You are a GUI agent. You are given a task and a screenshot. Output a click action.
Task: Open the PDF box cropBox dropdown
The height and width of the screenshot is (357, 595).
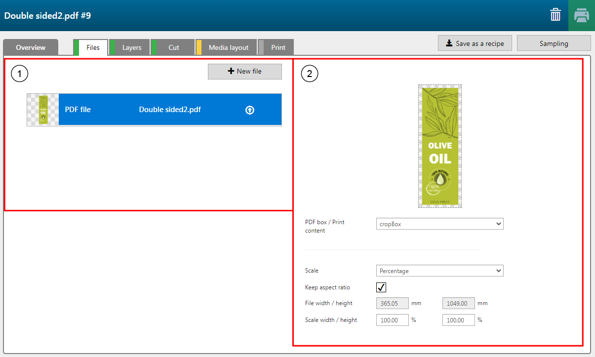[x=439, y=224]
